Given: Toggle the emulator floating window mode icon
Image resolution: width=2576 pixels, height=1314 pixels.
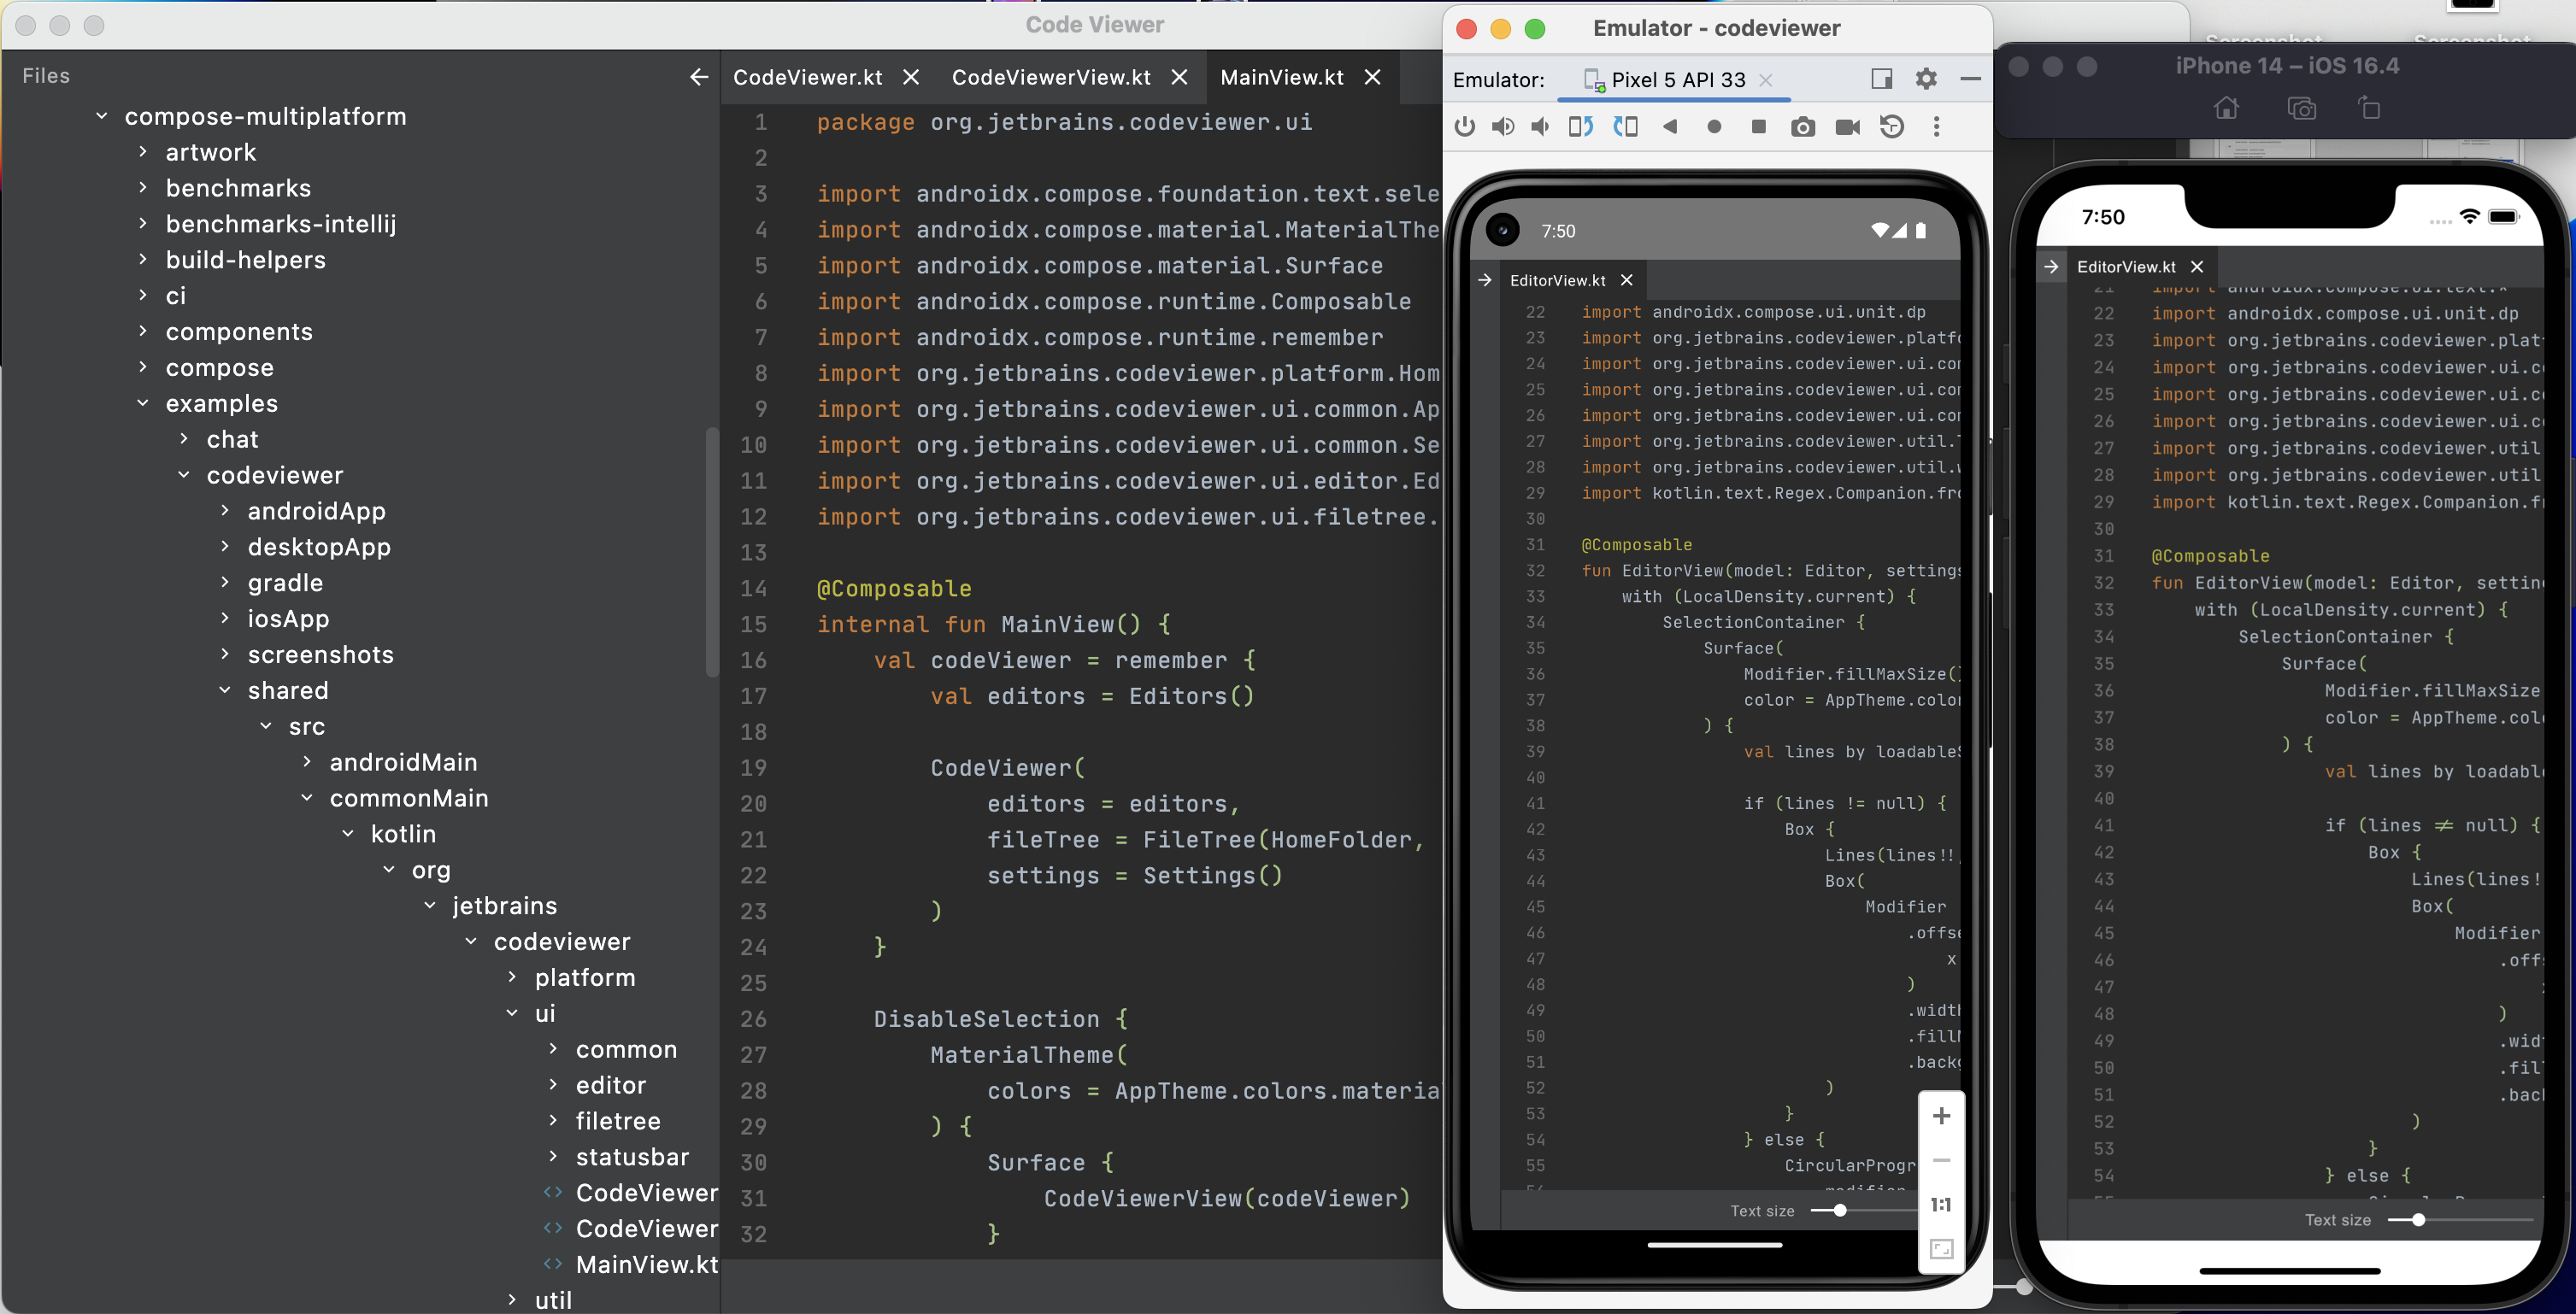Looking at the screenshot, I should click(1881, 79).
